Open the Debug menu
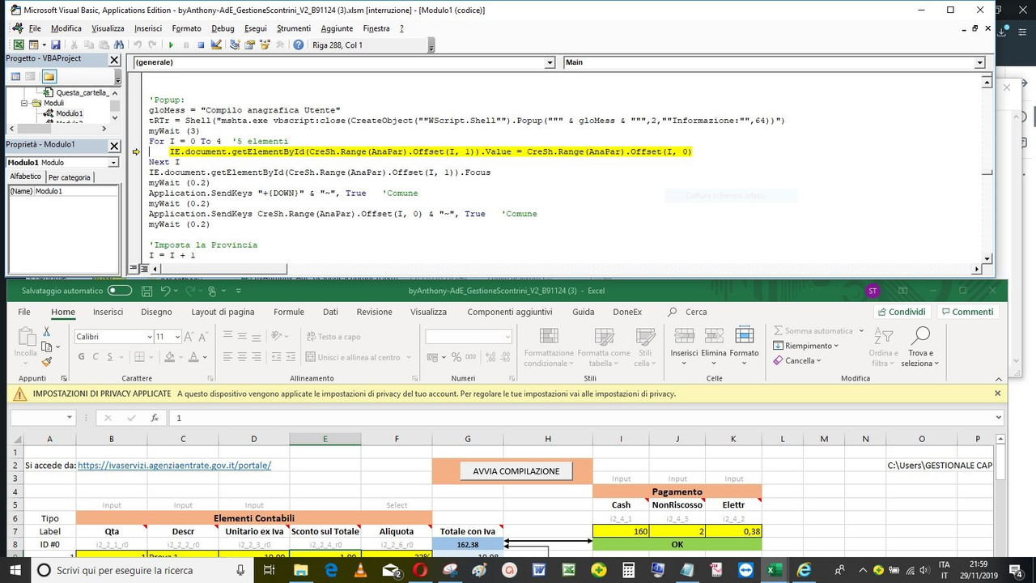Screen dimensions: 1036x583 tap(223, 28)
